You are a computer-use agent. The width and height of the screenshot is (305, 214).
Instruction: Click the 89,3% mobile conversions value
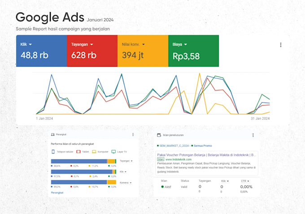(x=57, y=187)
